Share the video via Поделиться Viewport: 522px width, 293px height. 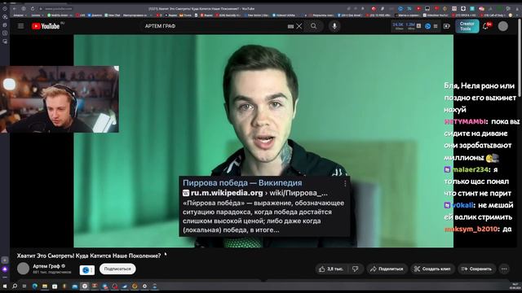pos(387,269)
